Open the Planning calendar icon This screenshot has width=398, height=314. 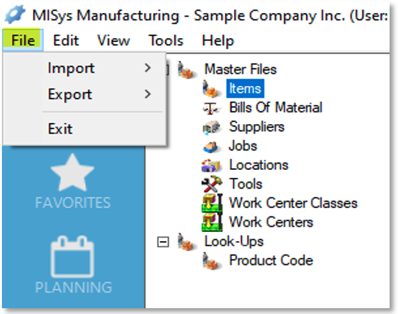[x=72, y=256]
